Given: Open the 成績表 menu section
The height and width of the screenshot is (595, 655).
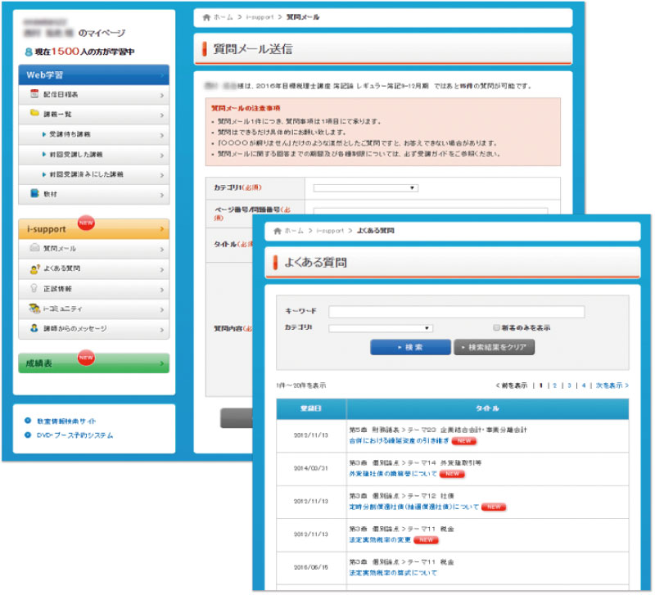Looking at the screenshot, I should click(x=93, y=363).
